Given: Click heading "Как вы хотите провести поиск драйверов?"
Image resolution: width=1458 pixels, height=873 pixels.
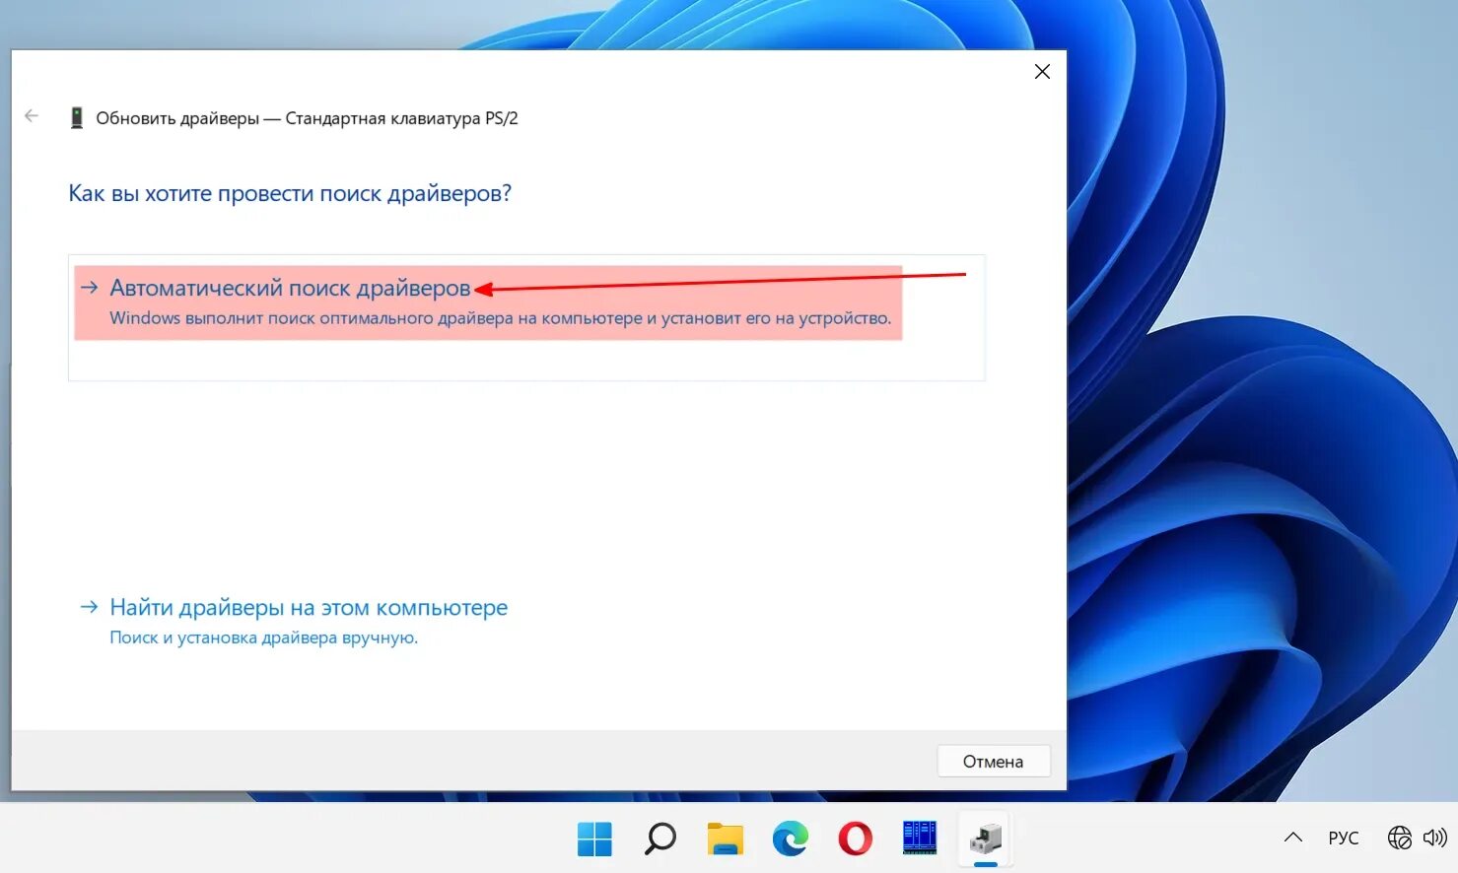Looking at the screenshot, I should (x=290, y=193).
